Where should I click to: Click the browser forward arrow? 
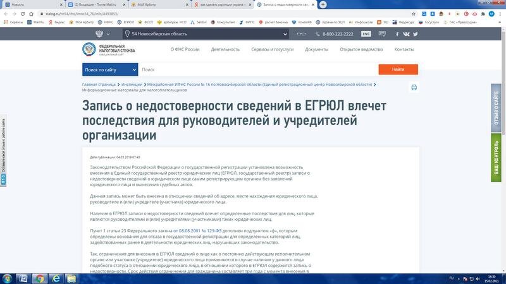click(14, 14)
